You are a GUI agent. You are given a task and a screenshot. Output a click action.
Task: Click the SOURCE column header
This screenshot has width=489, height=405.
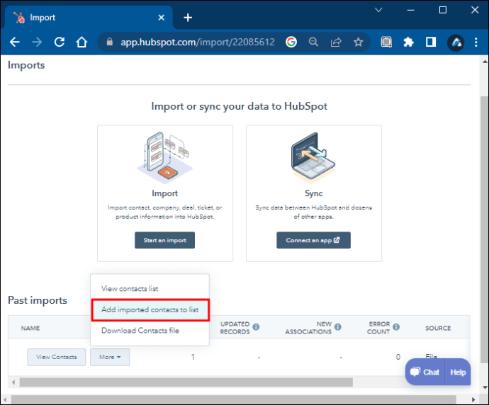(x=438, y=328)
